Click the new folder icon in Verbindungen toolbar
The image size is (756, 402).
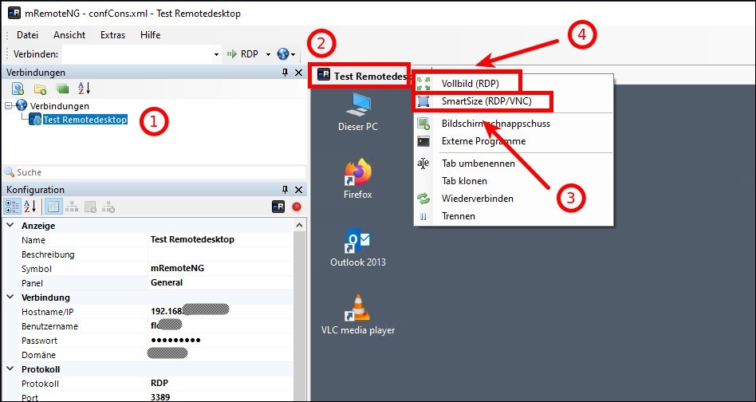(x=40, y=89)
